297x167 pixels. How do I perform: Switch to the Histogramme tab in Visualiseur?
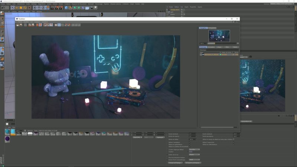212,28
